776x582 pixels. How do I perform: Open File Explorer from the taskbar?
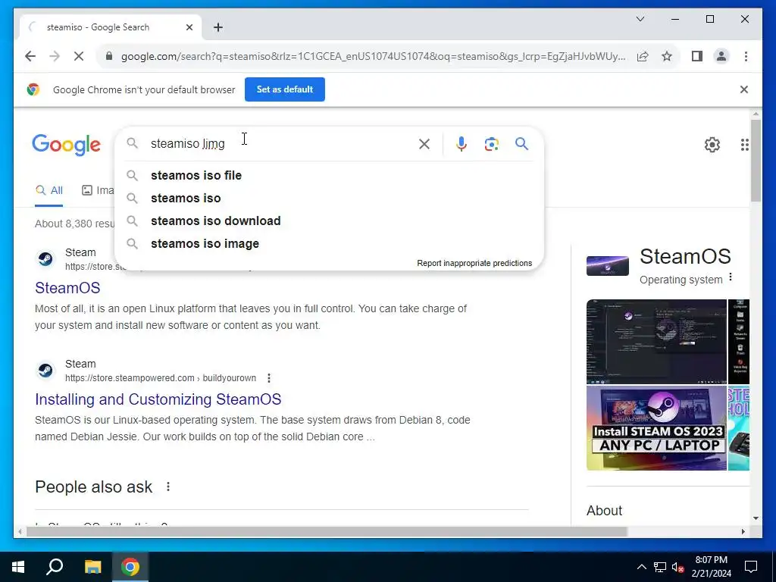click(92, 567)
